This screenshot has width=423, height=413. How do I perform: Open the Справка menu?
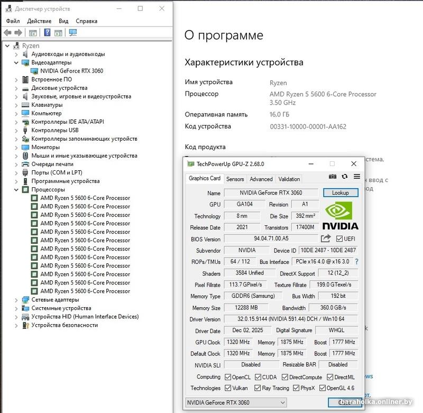click(86, 21)
